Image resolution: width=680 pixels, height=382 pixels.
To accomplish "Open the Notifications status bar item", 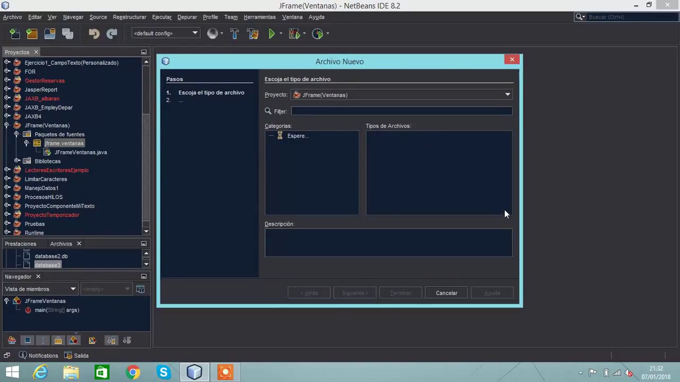I will coord(38,355).
